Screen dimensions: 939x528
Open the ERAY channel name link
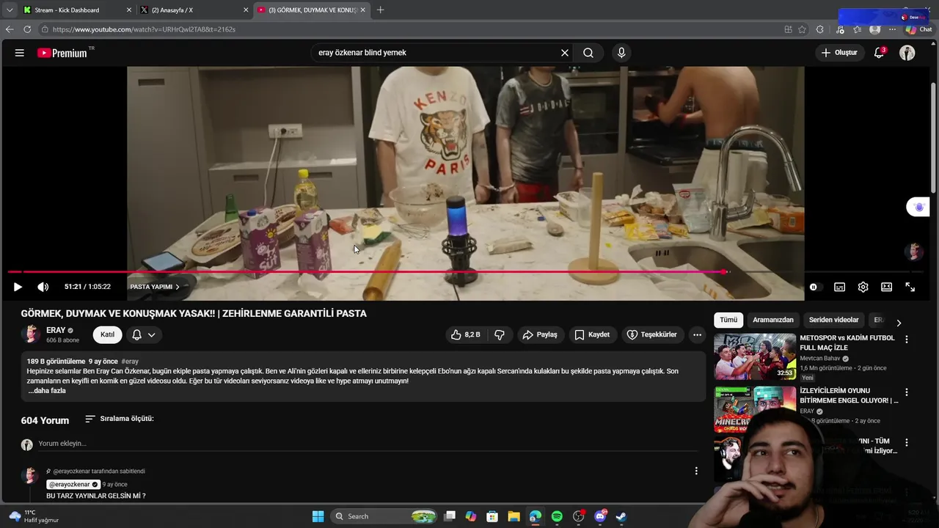56,330
